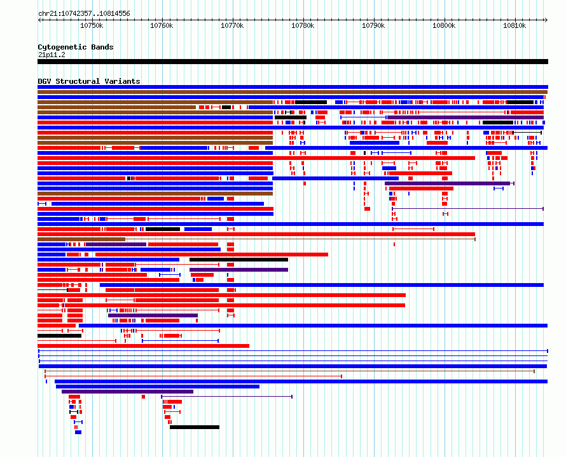566x457 pixels.
Task: Select the black bar at left edge near bottom
Action: (59, 336)
